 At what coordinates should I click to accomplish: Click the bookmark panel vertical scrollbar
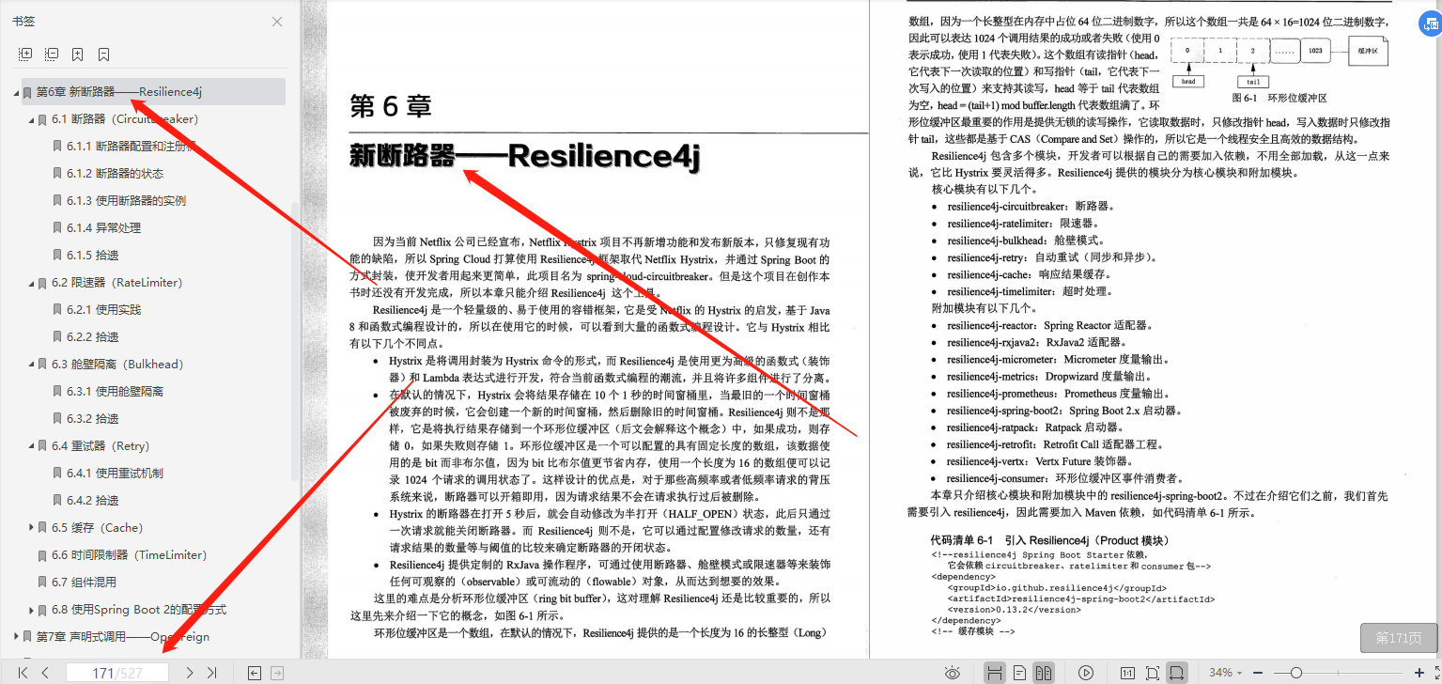[295, 340]
